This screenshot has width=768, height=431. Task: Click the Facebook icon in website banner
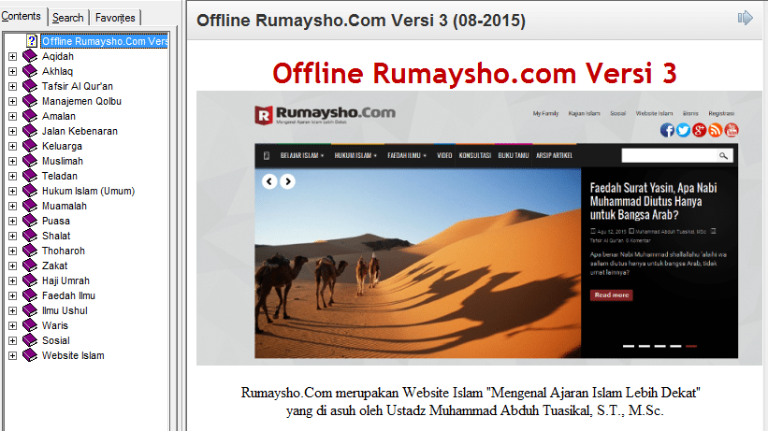click(667, 130)
